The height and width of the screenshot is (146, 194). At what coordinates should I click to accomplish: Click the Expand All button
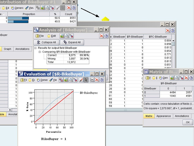point(72,42)
